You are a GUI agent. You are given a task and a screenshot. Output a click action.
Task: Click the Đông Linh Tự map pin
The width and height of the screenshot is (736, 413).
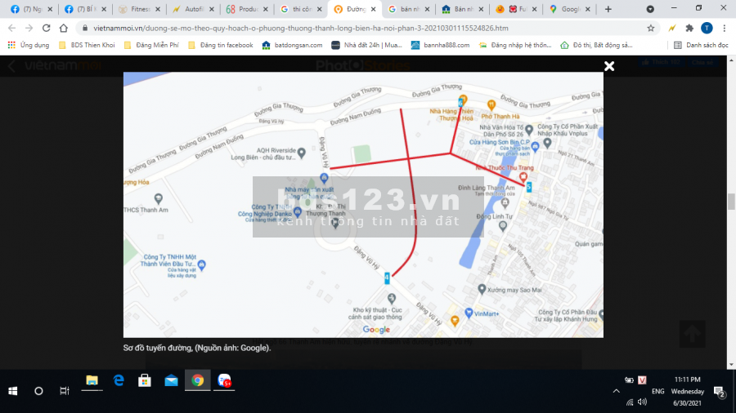[x=503, y=226]
